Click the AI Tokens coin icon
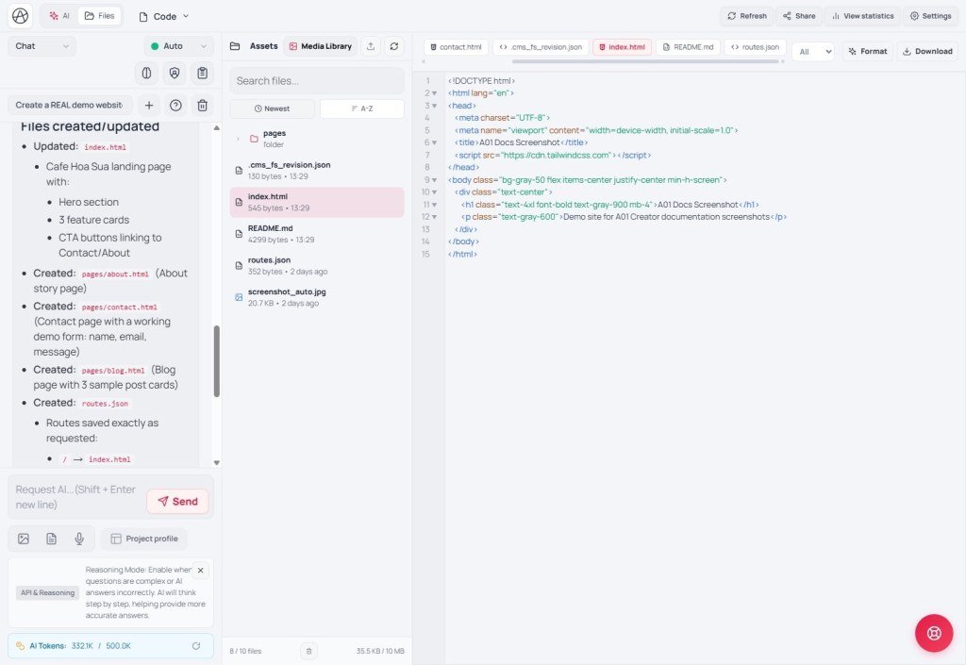This screenshot has width=966, height=665. click(x=20, y=646)
